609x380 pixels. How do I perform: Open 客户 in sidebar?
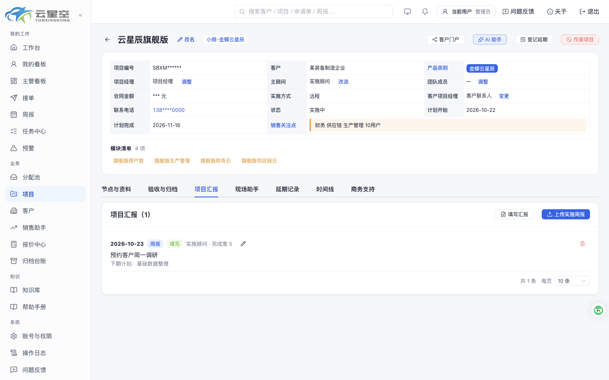[45, 211]
